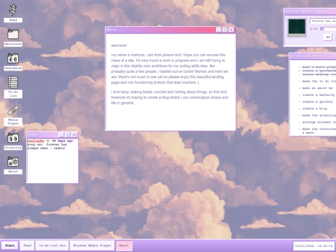Click 'create a blog' to-do item
The image size is (336, 252).
click(x=315, y=108)
